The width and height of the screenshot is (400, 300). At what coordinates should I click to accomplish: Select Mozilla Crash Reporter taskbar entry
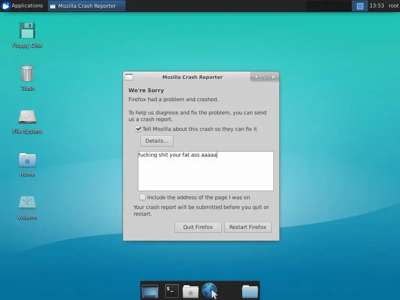87,6
